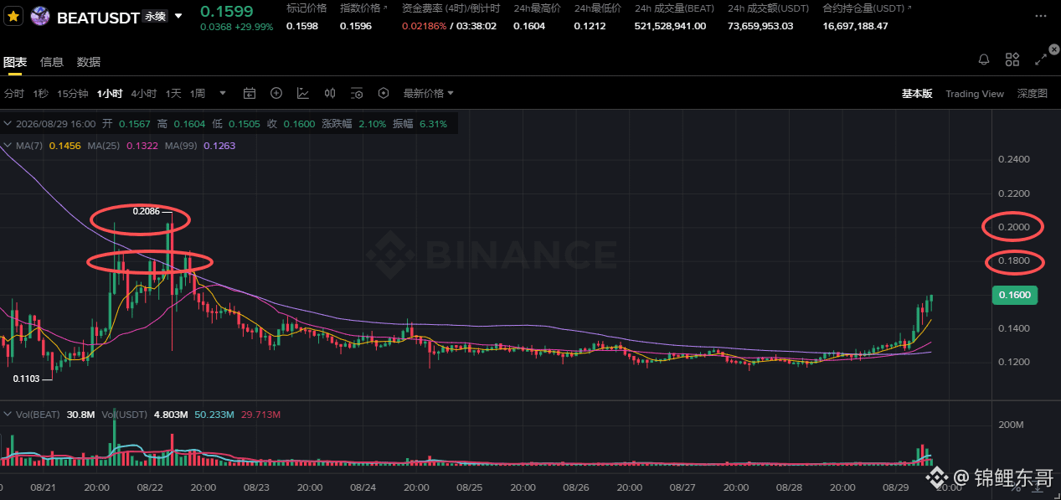Click the 24h最低价 value 0.1212
1061x500 pixels.
(x=590, y=26)
